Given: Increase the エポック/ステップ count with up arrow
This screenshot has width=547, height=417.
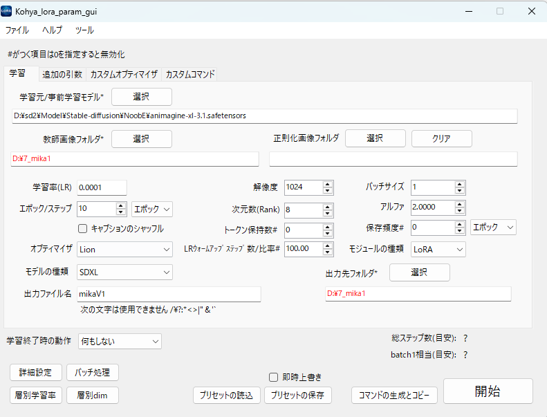Looking at the screenshot, I should tap(121, 205).
